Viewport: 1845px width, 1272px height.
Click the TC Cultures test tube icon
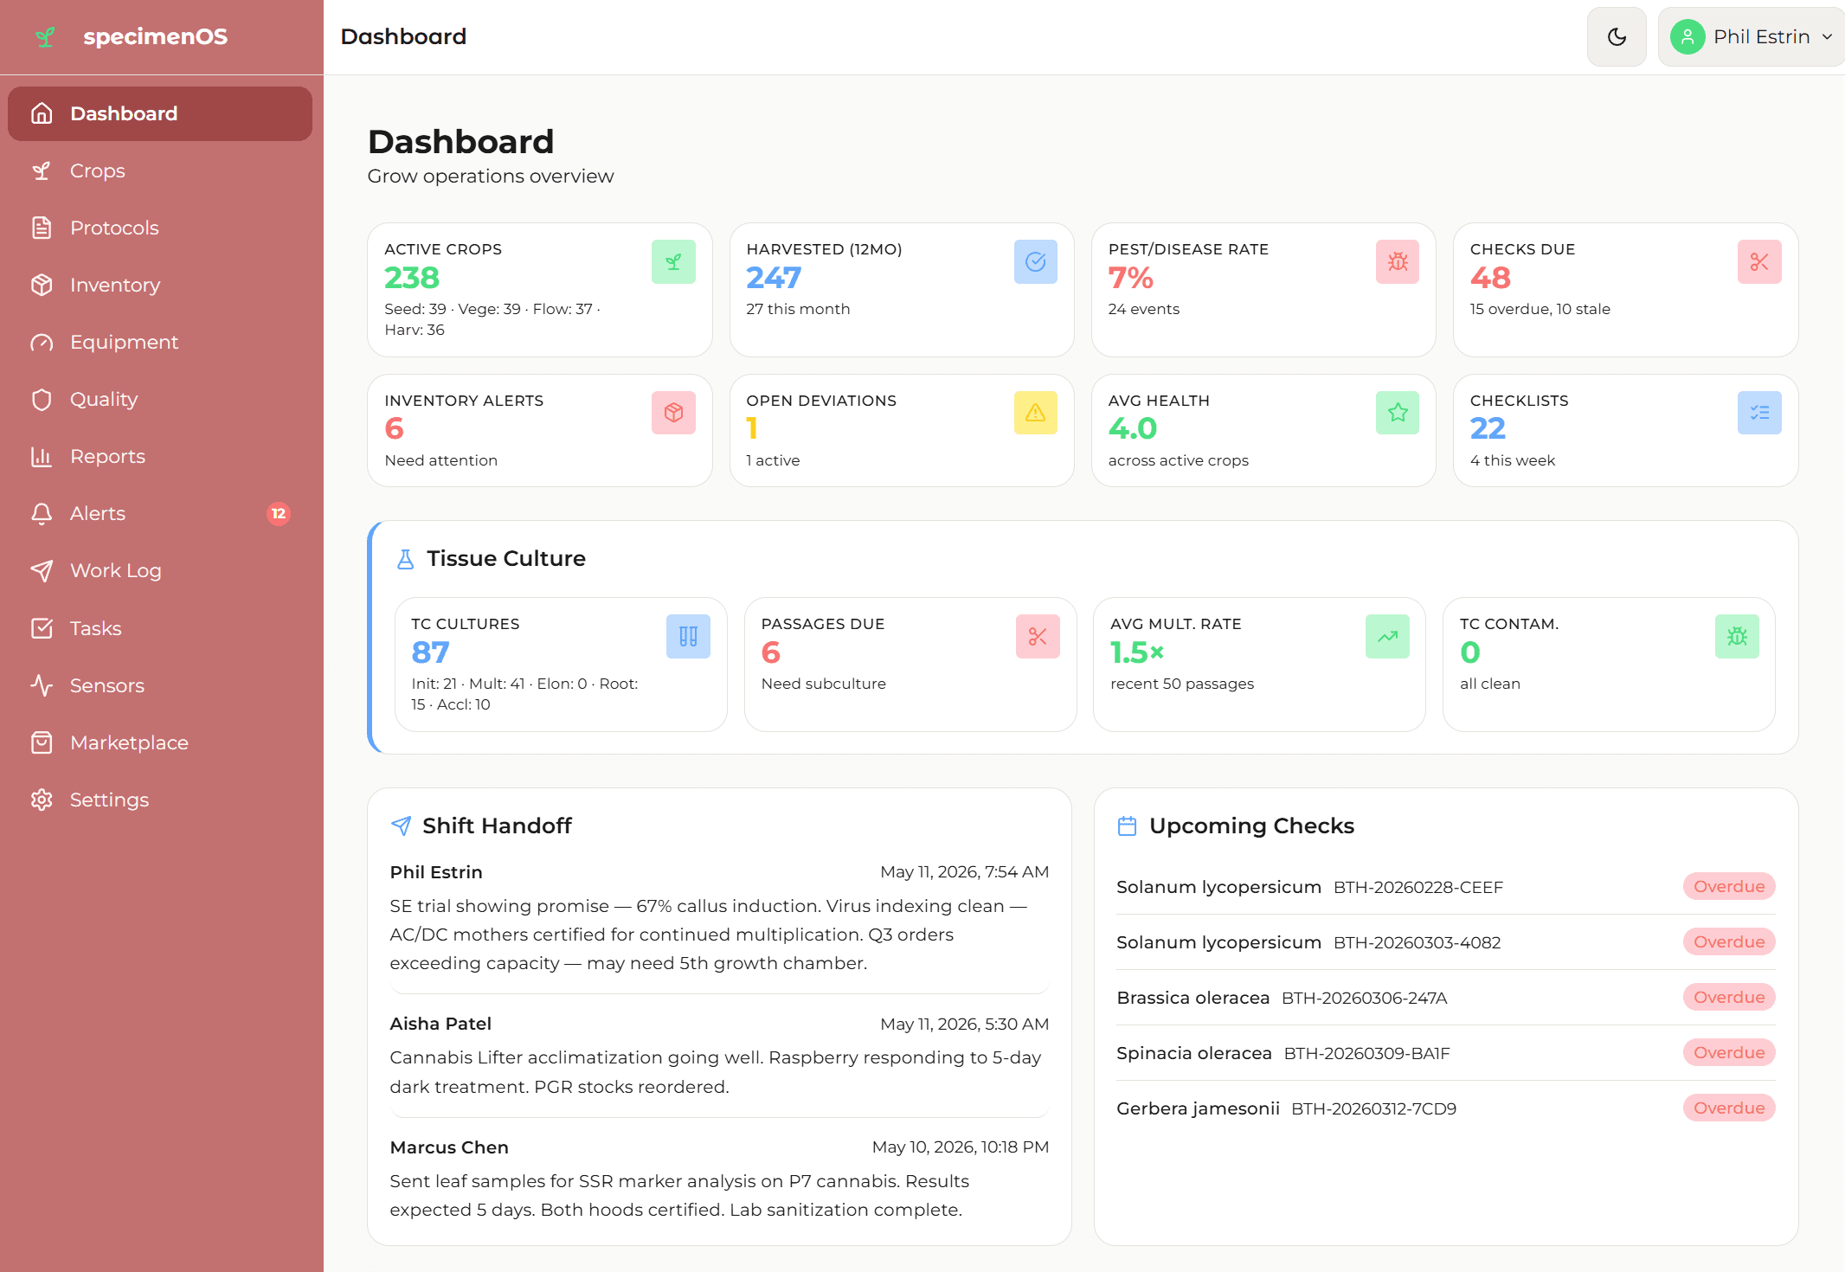point(688,637)
